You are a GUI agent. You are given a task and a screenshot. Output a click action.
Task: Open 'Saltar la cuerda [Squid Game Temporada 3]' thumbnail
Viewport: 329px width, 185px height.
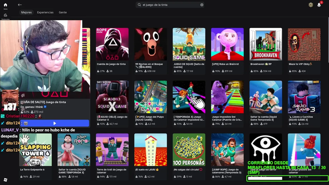click(x=266, y=97)
